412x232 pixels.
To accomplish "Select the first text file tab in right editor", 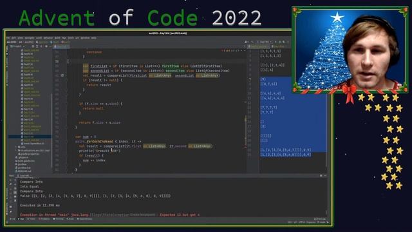I will point(259,46).
